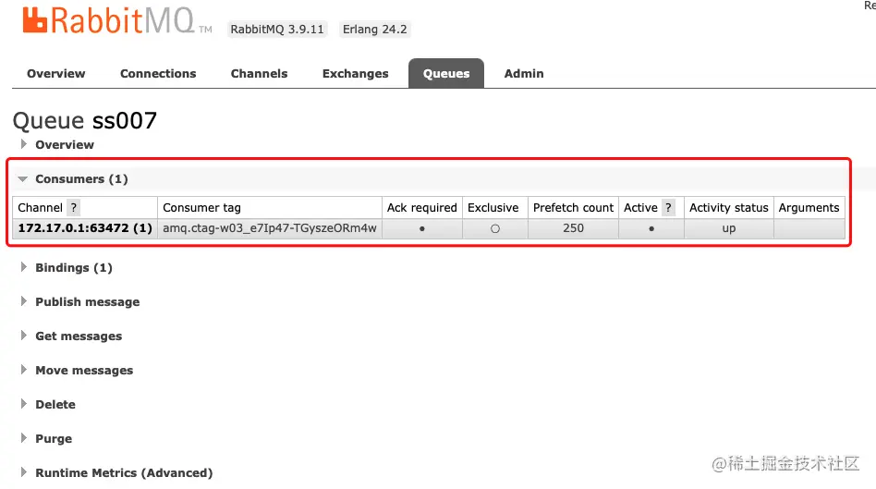Screen dimensions: 876x489
Task: Click the Ack required filled dot
Action: coord(421,228)
